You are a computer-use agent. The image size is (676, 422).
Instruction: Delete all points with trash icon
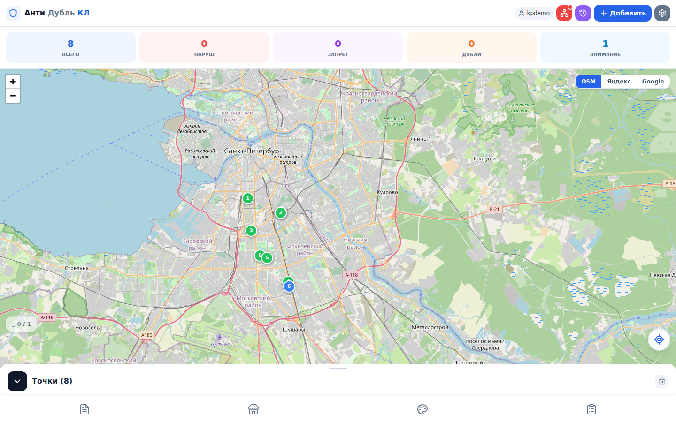point(662,381)
